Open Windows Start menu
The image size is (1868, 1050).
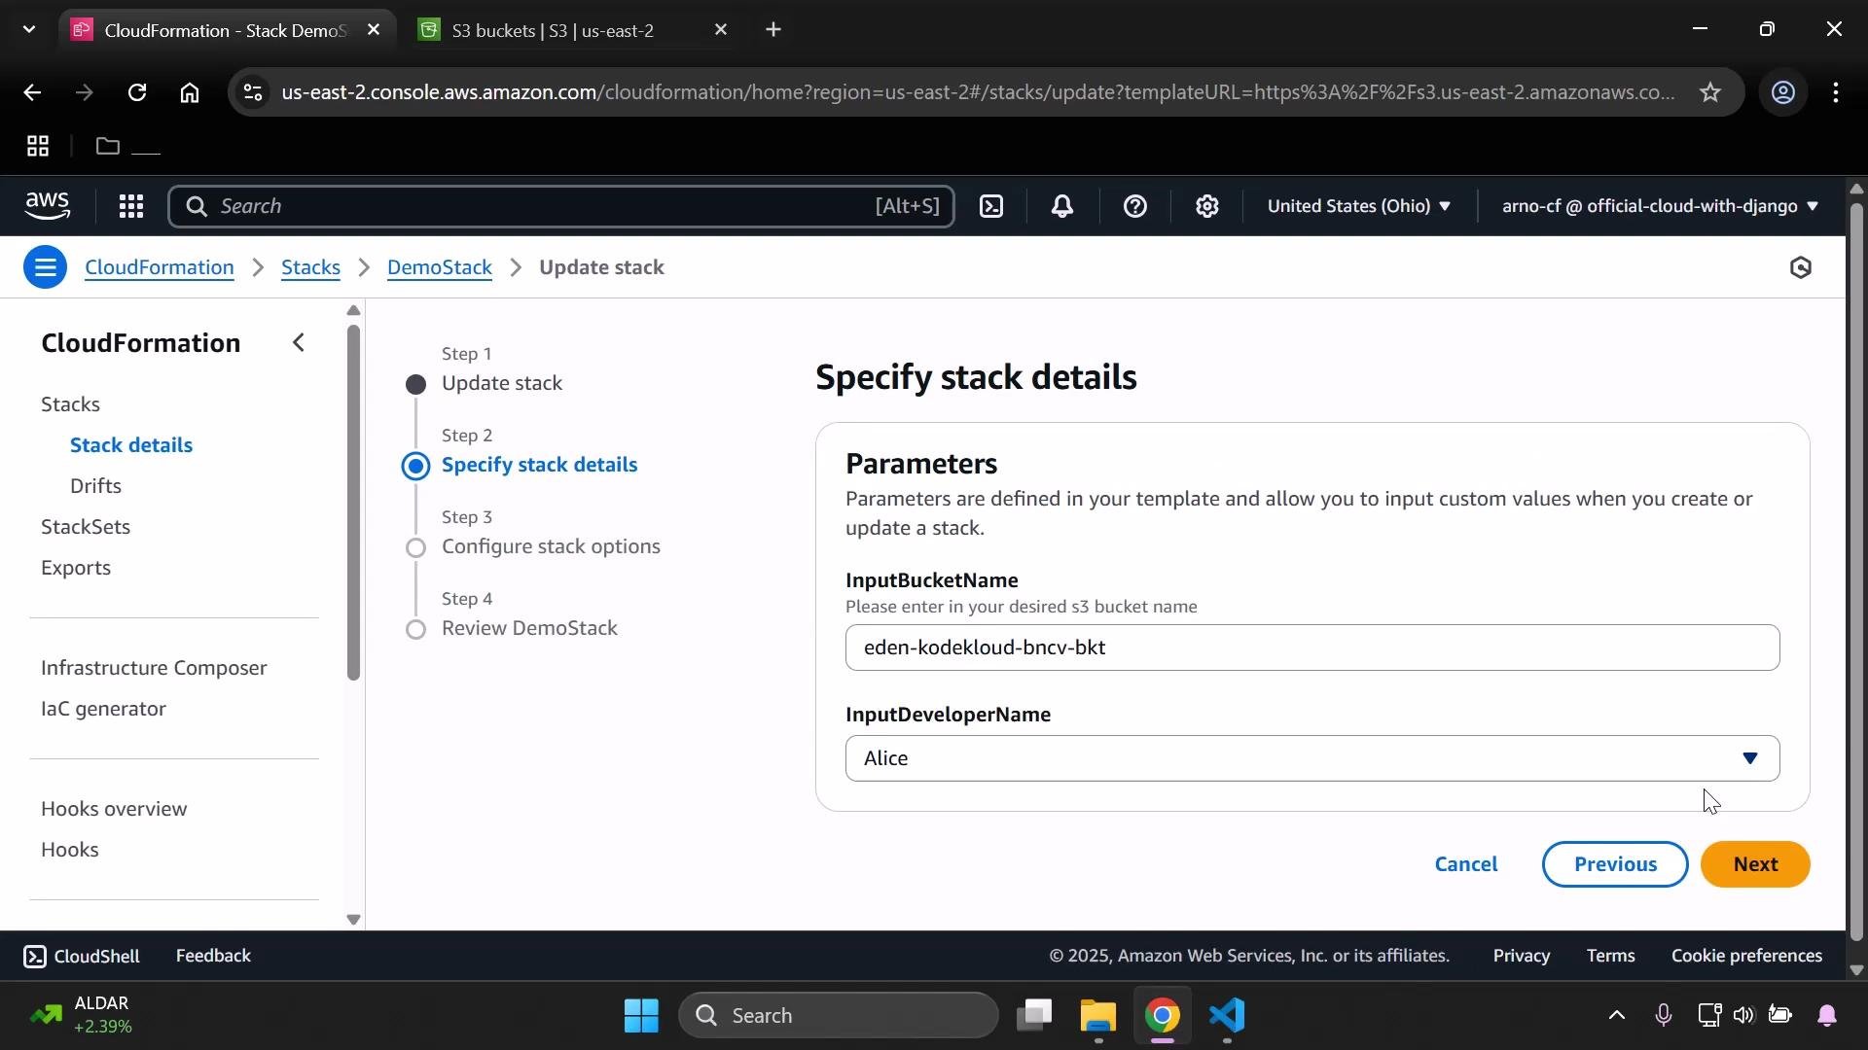pyautogui.click(x=642, y=1016)
